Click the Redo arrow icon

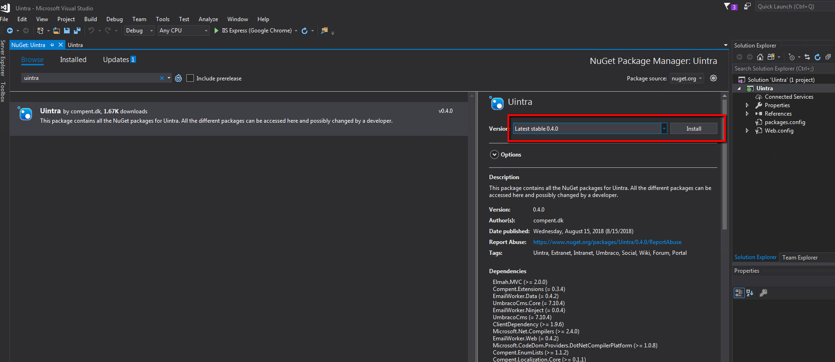click(108, 31)
